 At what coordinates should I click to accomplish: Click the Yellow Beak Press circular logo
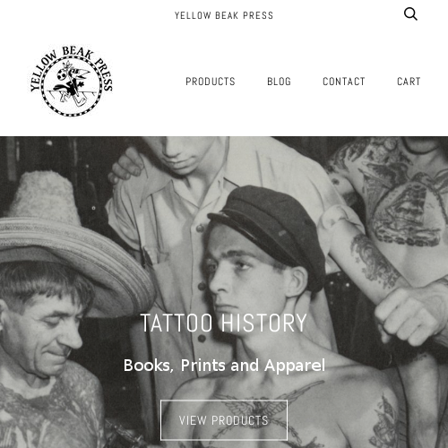(x=71, y=81)
